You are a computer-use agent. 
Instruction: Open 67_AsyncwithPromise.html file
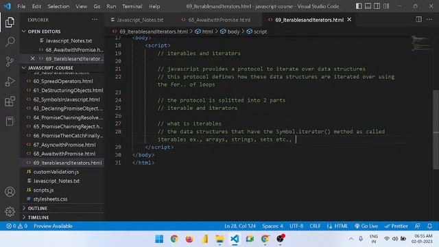coord(64,145)
